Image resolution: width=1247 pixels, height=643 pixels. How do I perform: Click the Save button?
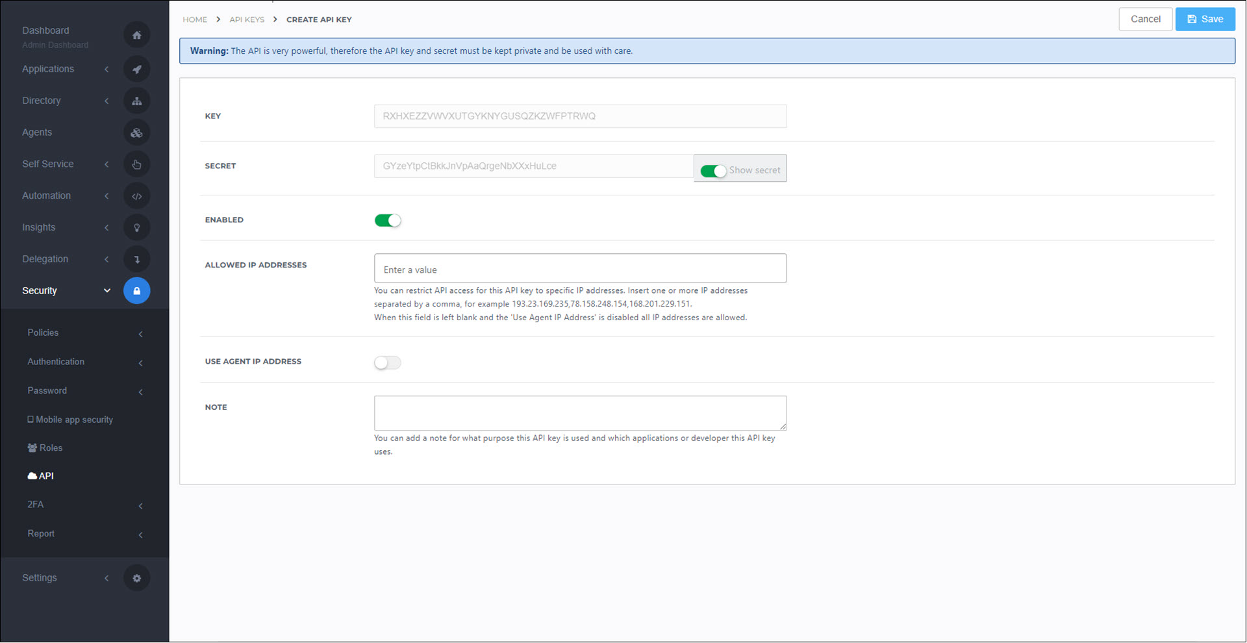coord(1205,19)
